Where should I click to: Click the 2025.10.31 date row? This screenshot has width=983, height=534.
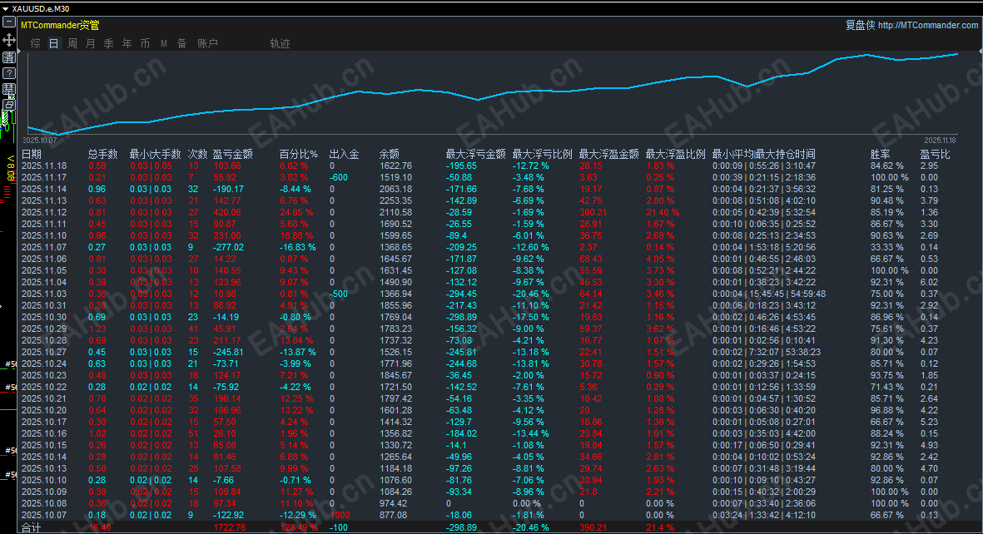click(x=44, y=306)
